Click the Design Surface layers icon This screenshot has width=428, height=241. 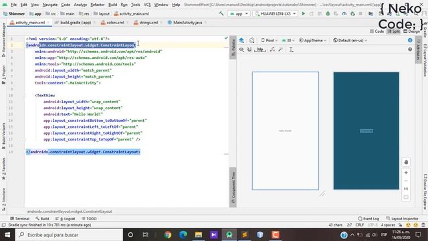[x=241, y=40]
